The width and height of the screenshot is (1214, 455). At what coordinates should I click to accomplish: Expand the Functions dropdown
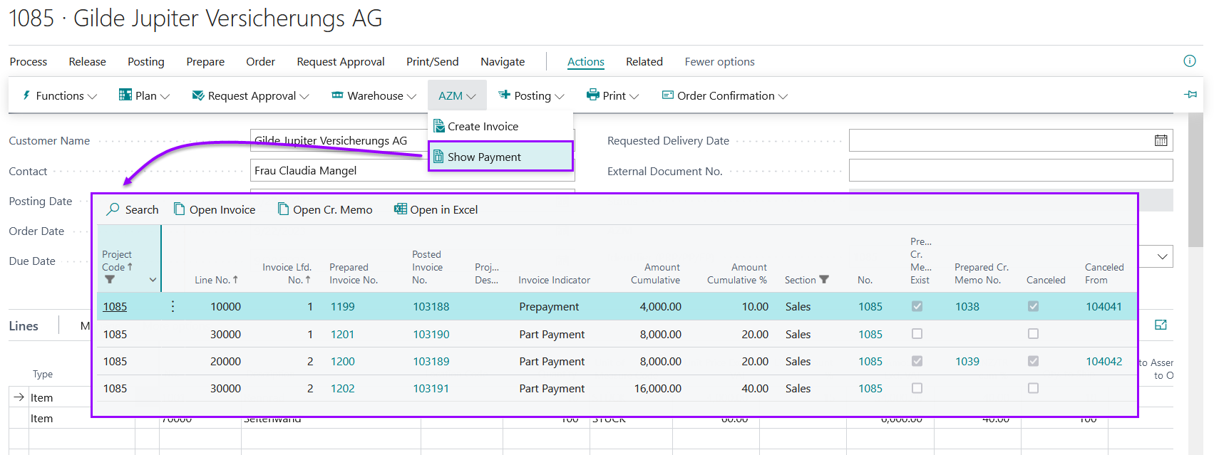92,96
